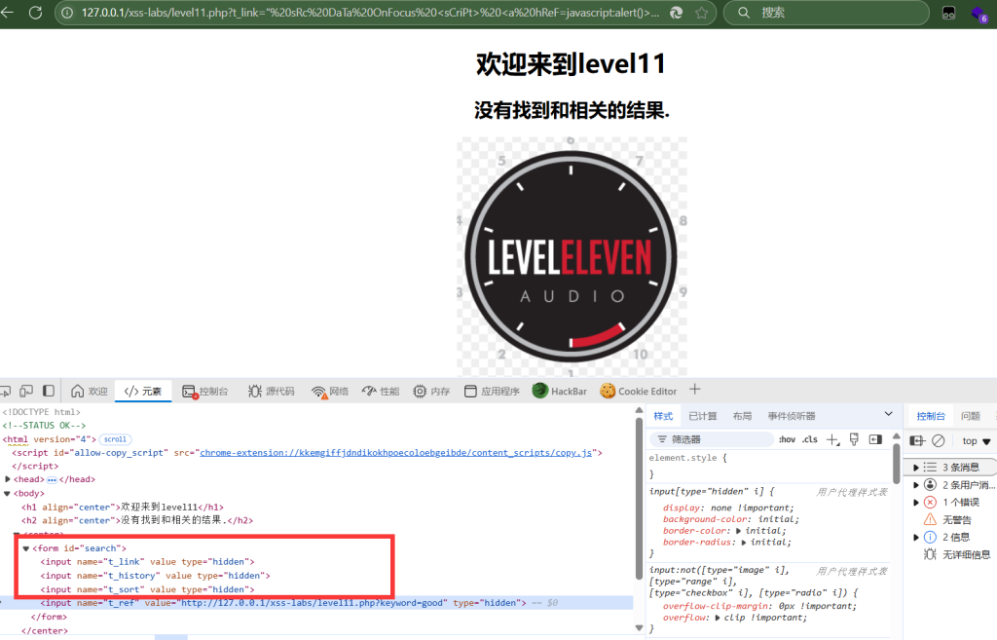Activate the inspect element picker tool
This screenshot has width=997, height=640.
click(x=5, y=391)
